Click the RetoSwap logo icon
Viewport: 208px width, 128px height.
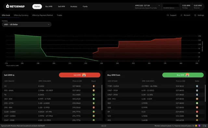point(7,6)
